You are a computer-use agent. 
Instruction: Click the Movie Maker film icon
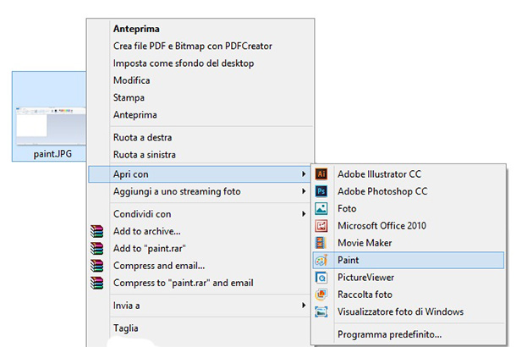pyautogui.click(x=321, y=243)
